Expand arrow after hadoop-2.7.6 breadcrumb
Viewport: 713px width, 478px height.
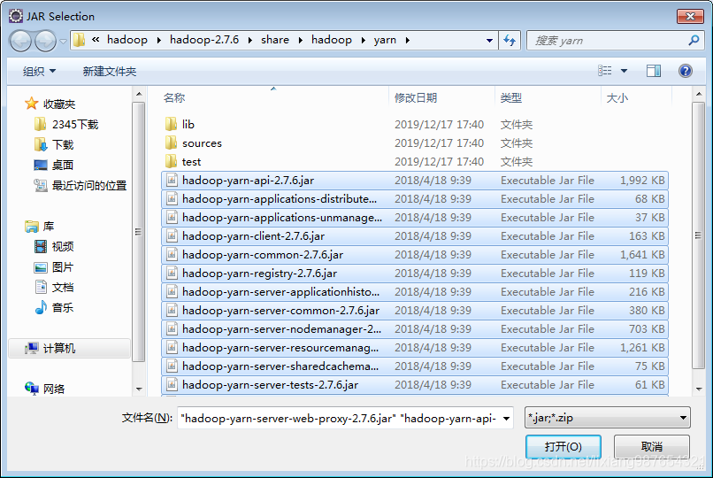[250, 41]
